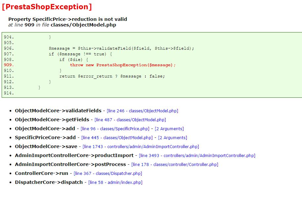Click code line 907 if $message check
Image resolution: width=302 pixels, height=217 pixels.
80,54
